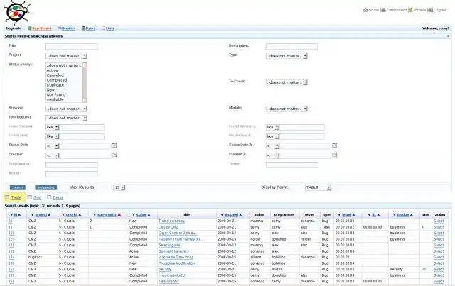Focus the Description input field

coord(291,46)
